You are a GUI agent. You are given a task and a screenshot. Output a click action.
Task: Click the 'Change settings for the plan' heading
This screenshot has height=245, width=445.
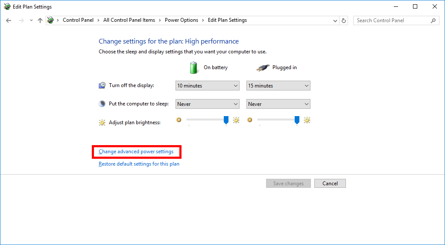click(169, 41)
